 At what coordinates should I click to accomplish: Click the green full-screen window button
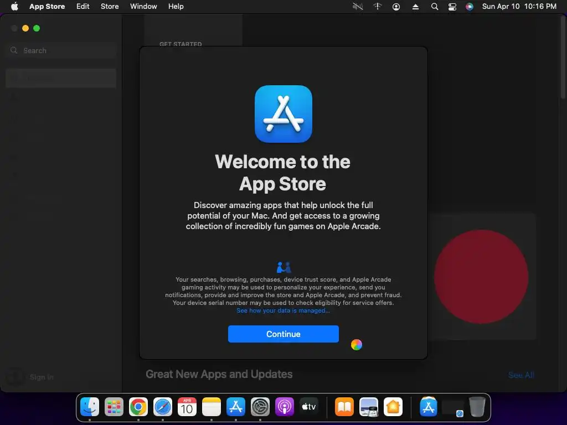(37, 28)
